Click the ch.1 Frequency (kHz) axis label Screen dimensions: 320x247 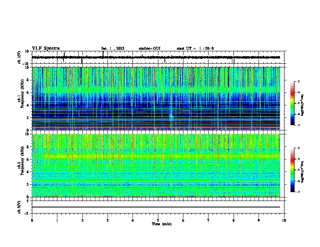coord(21,93)
